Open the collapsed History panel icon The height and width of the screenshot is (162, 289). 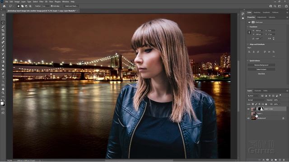point(243,14)
